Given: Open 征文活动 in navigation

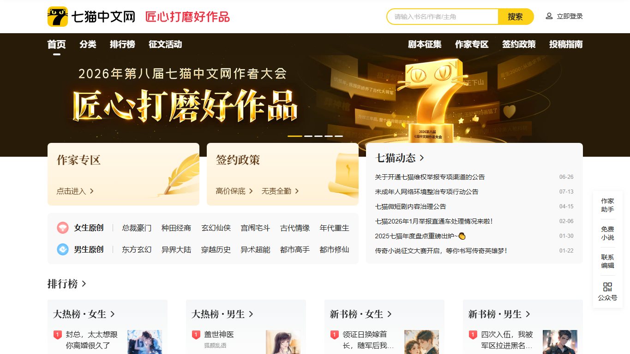Looking at the screenshot, I should 165,44.
